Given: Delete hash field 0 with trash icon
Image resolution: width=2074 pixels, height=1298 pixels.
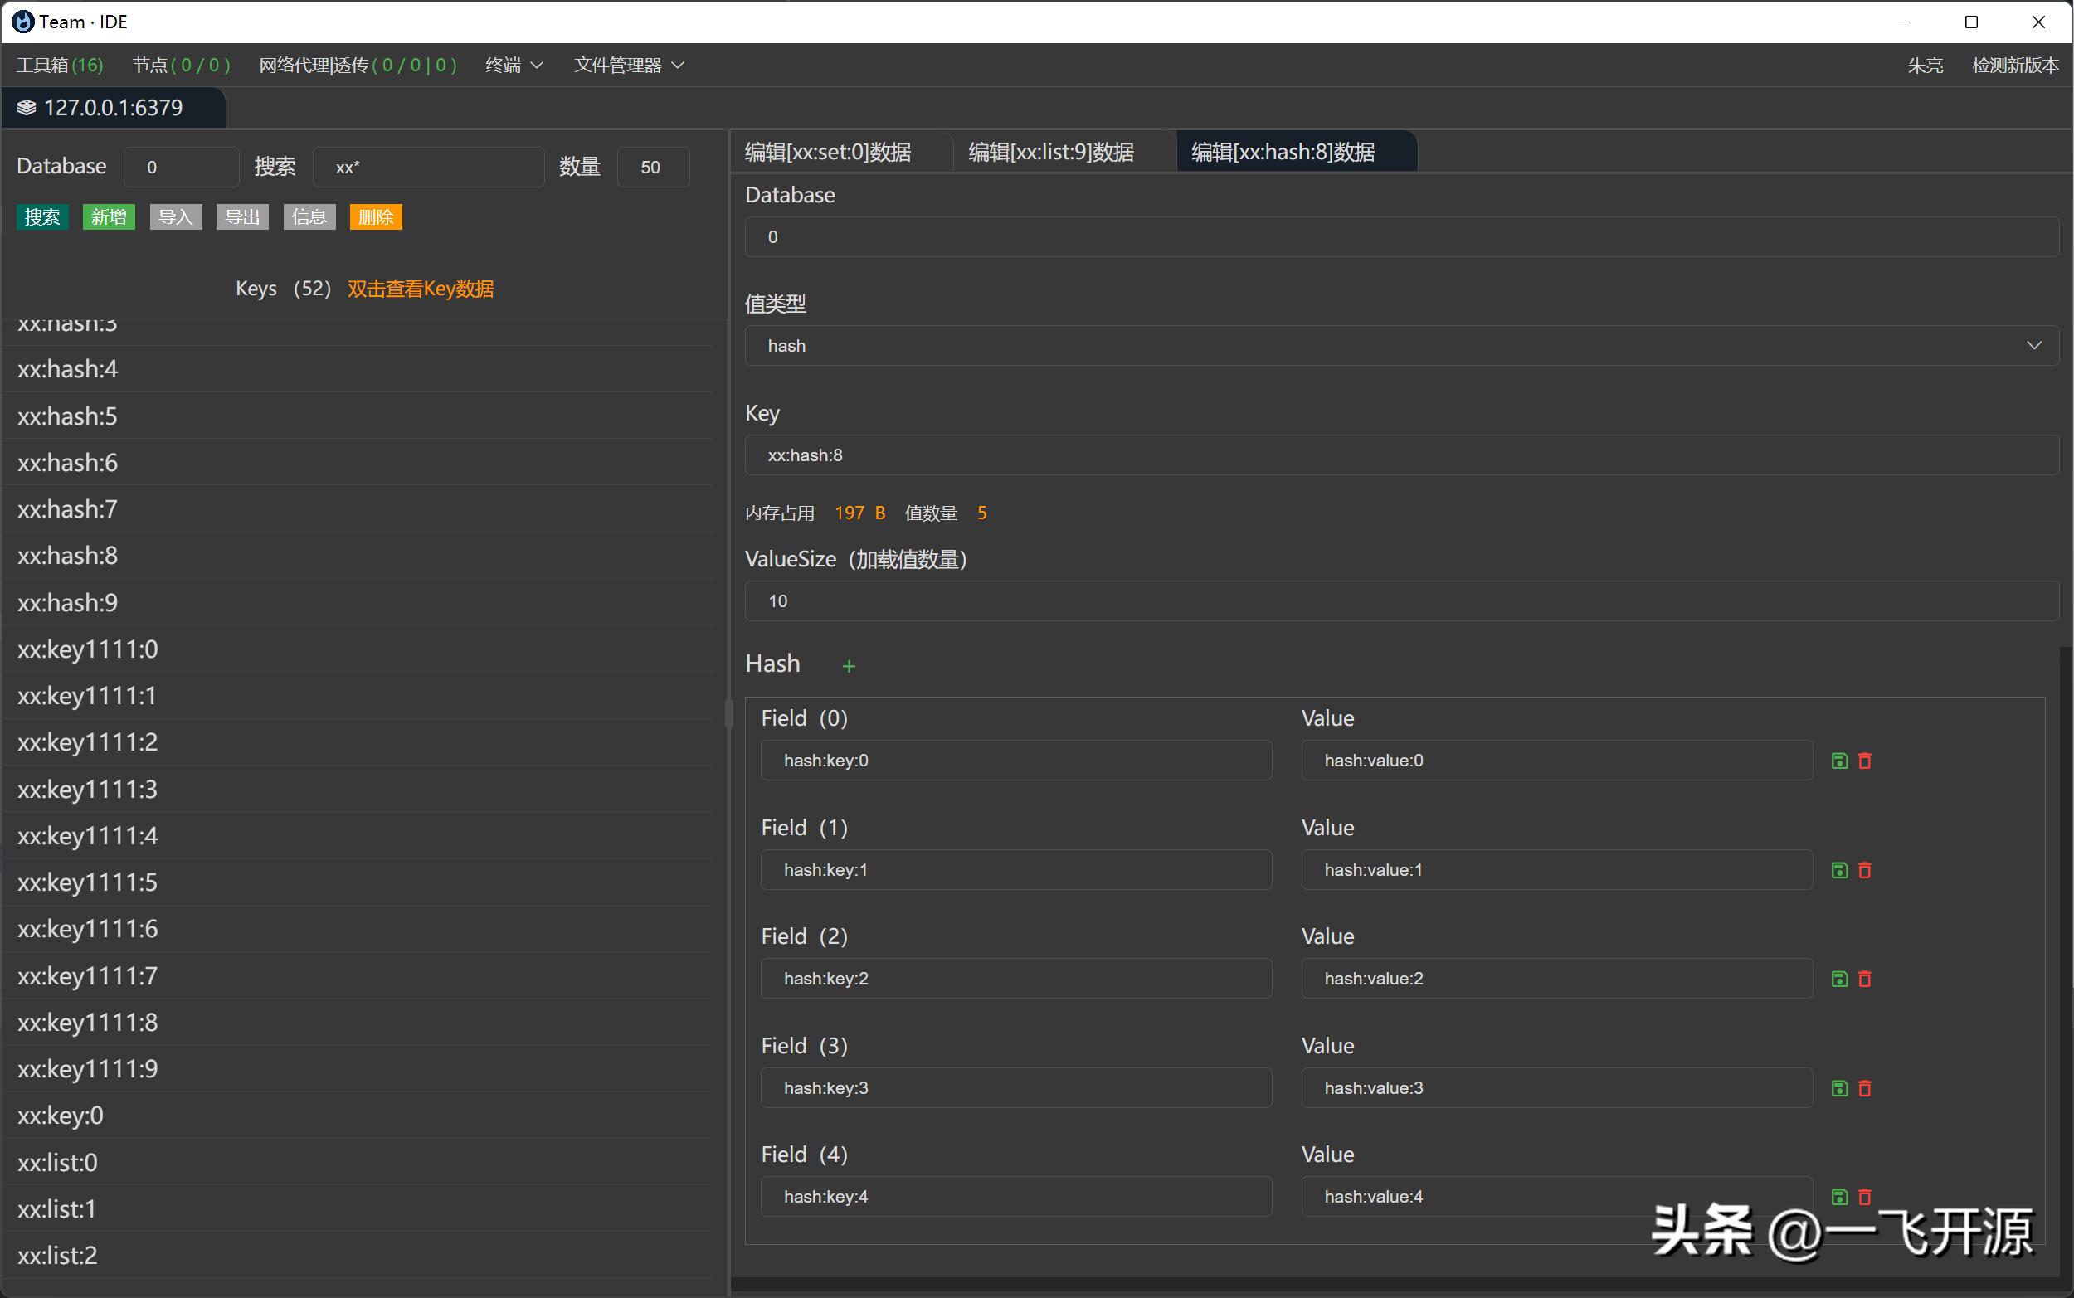Looking at the screenshot, I should (x=1865, y=761).
